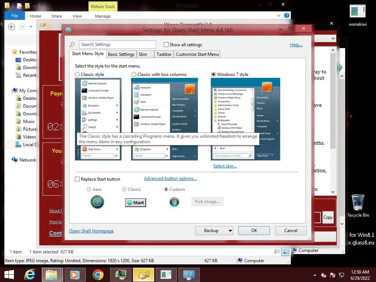Click the Classic Start button image

pyautogui.click(x=135, y=203)
